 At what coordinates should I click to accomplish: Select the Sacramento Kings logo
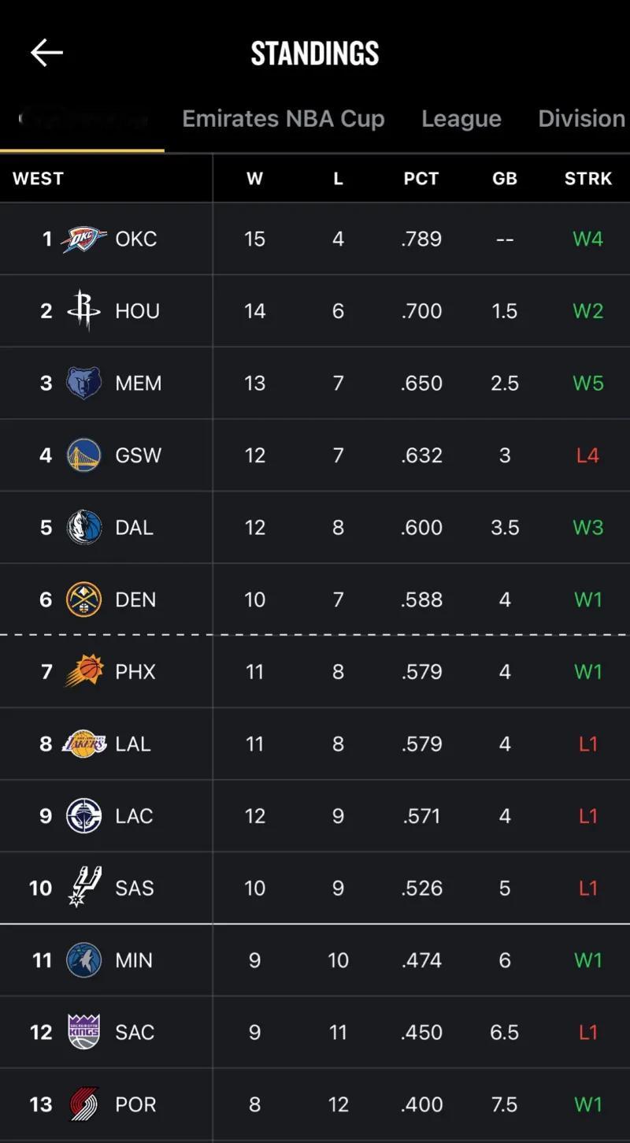(x=84, y=1032)
